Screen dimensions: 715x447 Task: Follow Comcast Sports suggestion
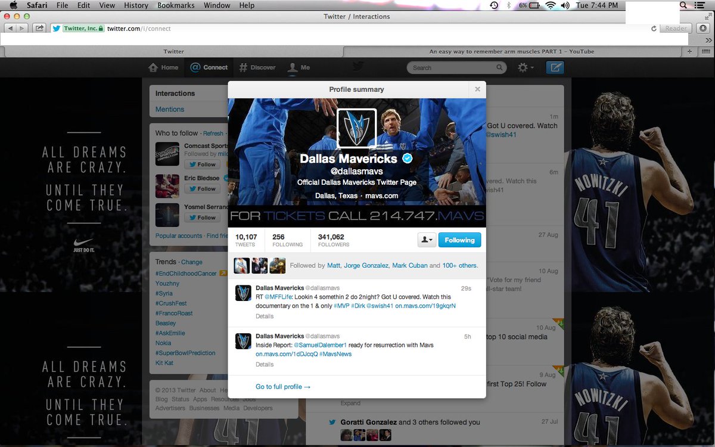202,164
